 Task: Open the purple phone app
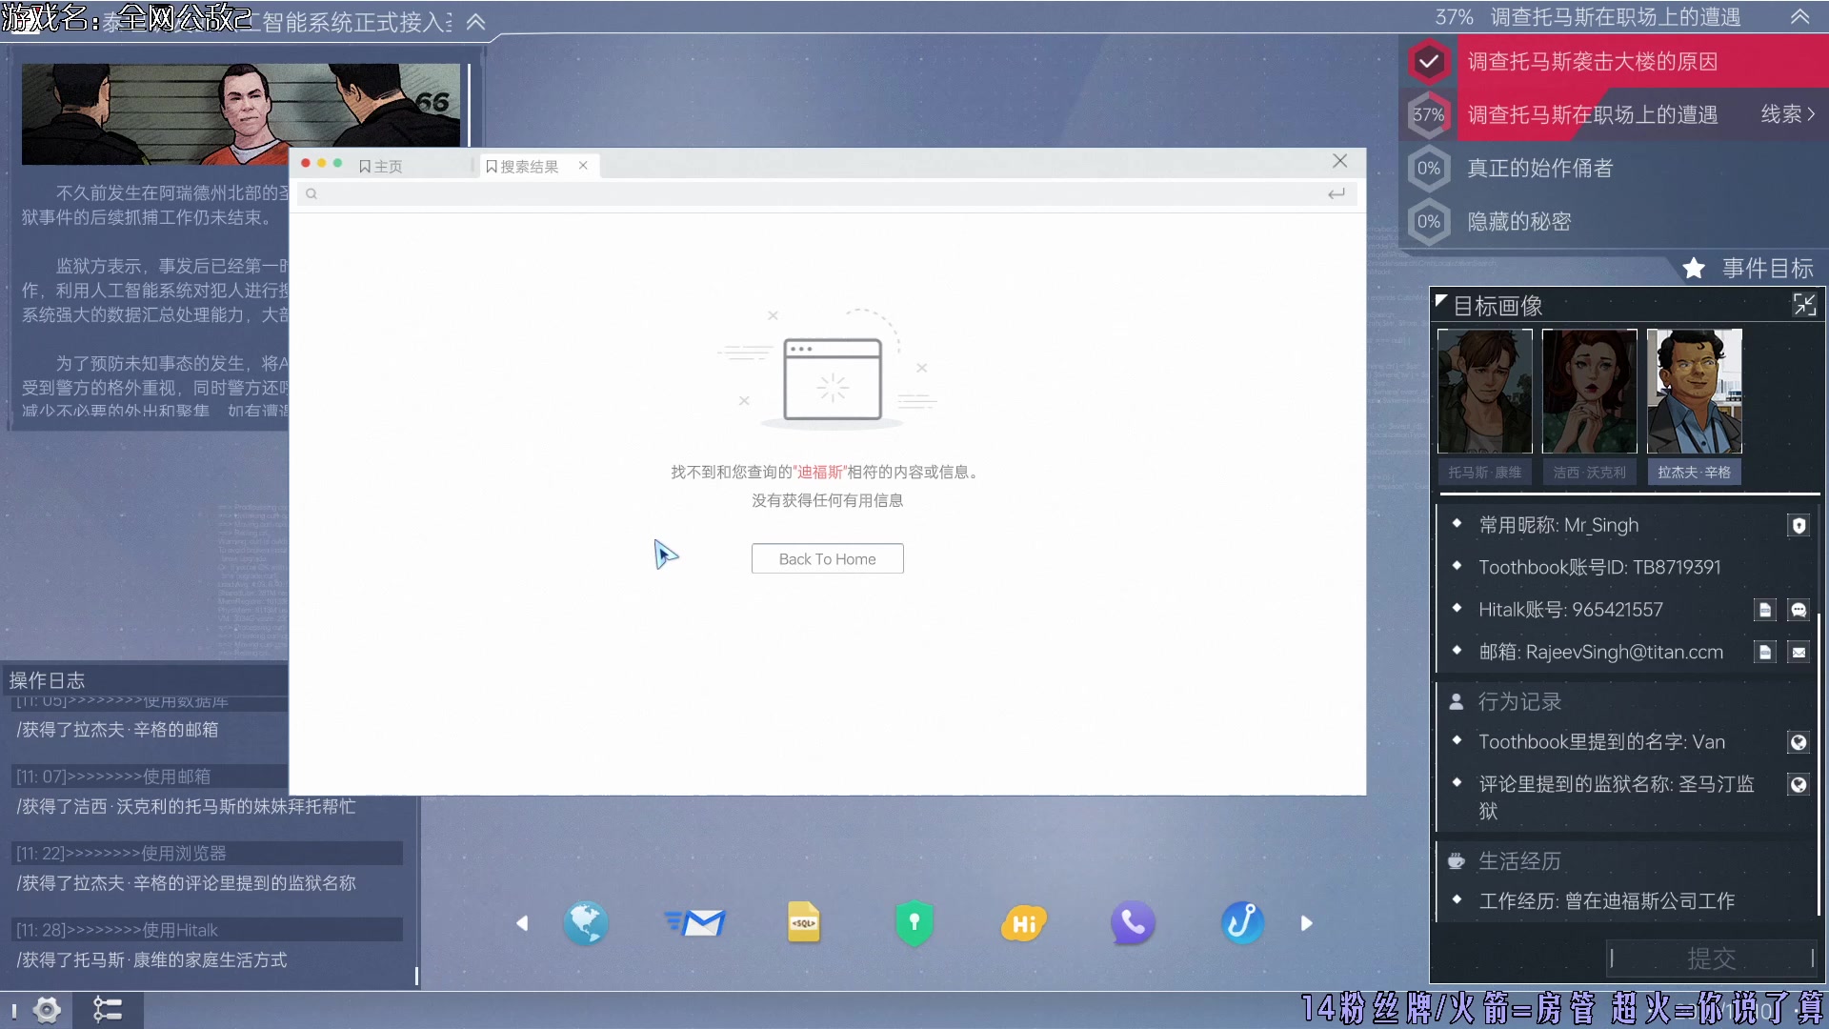pos(1132,922)
